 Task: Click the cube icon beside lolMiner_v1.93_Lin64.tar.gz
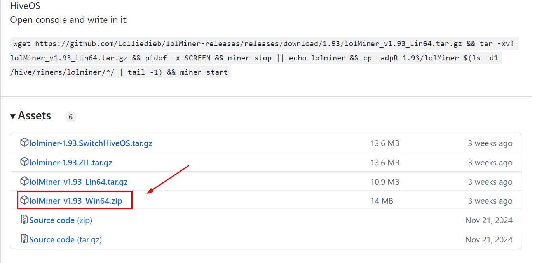pos(24,181)
